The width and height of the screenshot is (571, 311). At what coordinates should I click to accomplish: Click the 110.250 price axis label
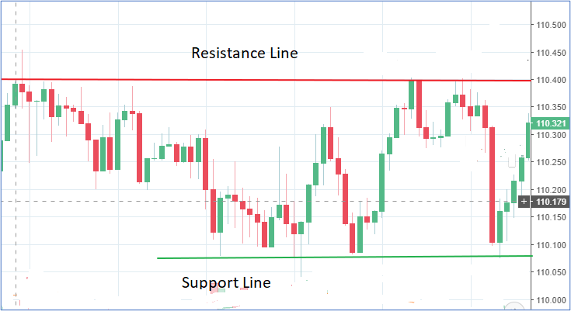pos(551,162)
